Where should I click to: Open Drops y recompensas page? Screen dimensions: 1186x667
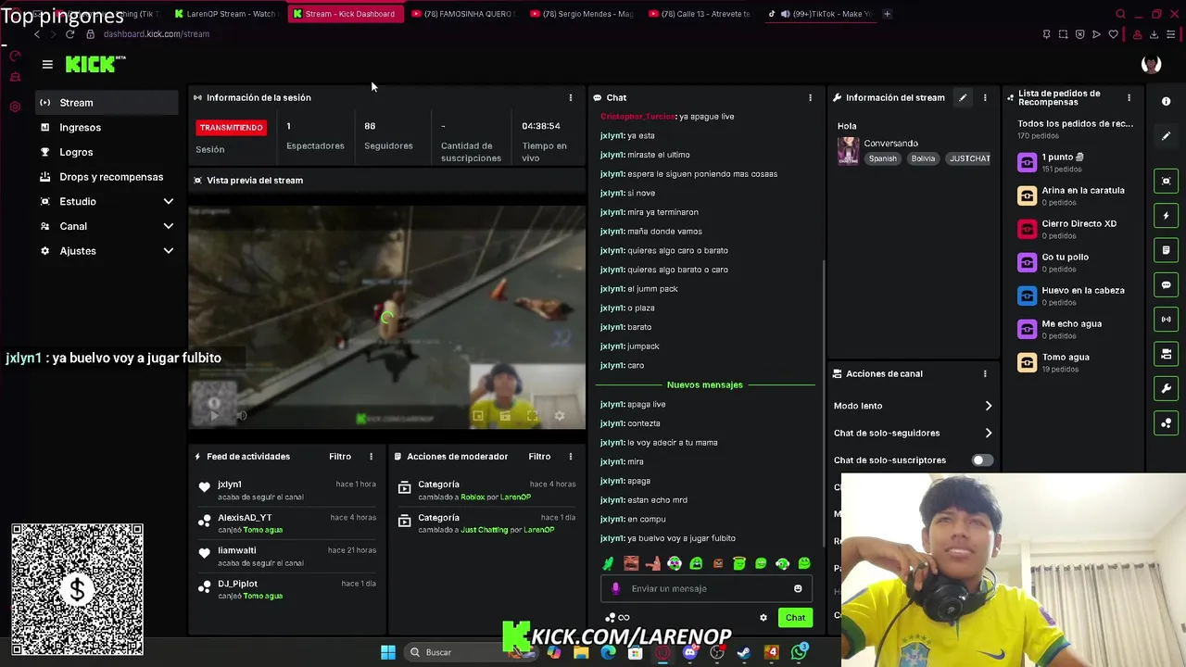[107, 177]
